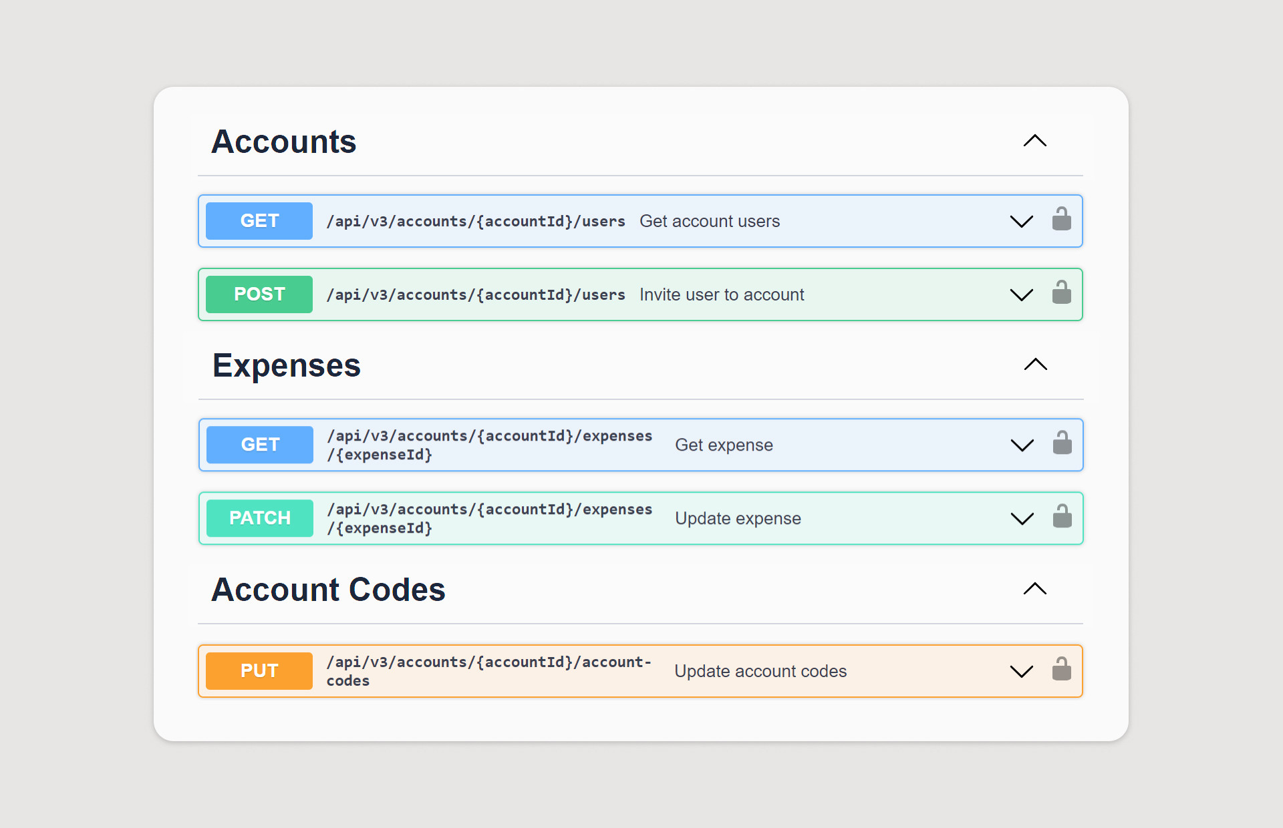
Task: Click the GET badge for expense
Action: click(x=260, y=445)
